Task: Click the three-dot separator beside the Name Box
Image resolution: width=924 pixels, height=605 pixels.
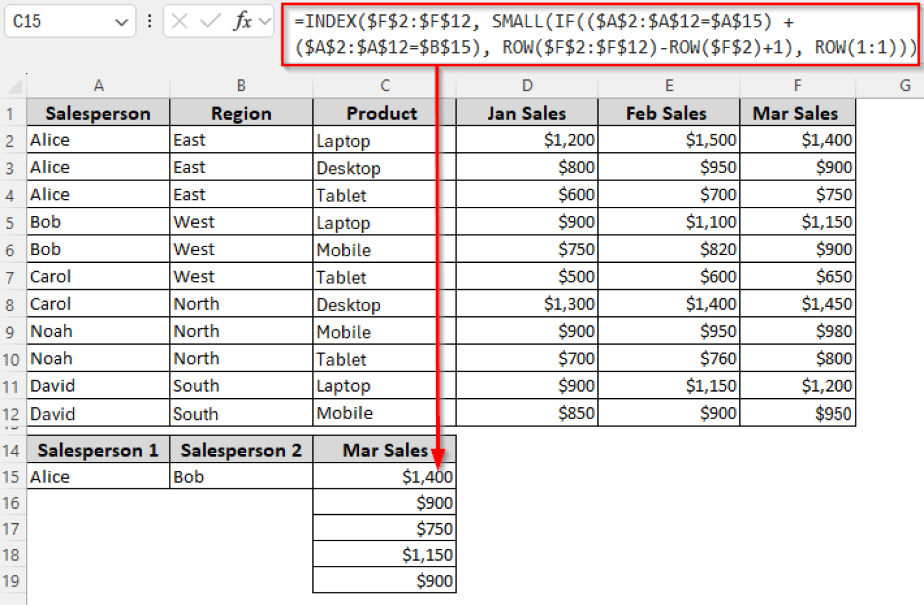Action: coord(149,21)
